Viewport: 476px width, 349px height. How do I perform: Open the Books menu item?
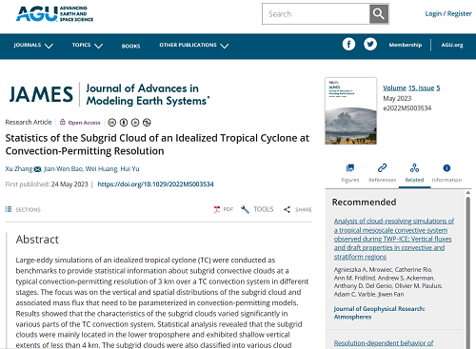click(130, 46)
